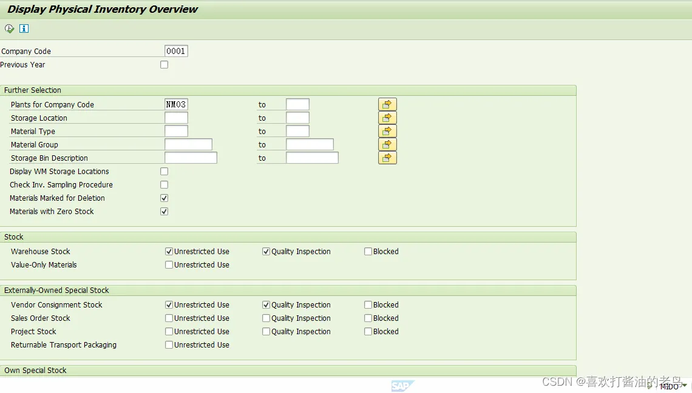Click the Material Type from field
This screenshot has height=393, width=692.
click(x=176, y=131)
